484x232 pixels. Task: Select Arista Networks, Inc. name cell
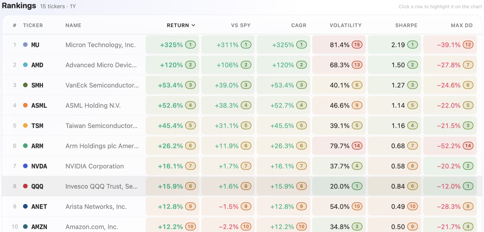[96, 207]
